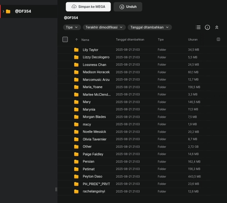This screenshot has height=203, width=227.
Task: Click the sort arrow next to Nama
Action: 76,40
